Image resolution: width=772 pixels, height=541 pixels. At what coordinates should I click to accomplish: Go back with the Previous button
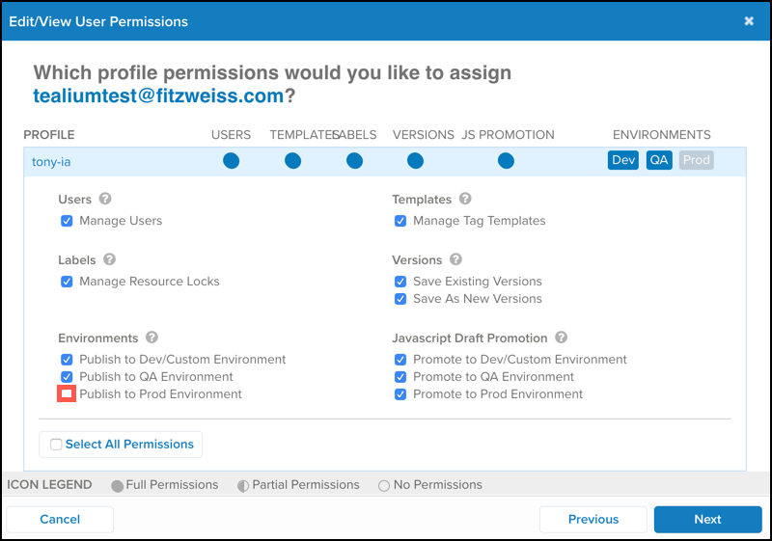tap(593, 519)
